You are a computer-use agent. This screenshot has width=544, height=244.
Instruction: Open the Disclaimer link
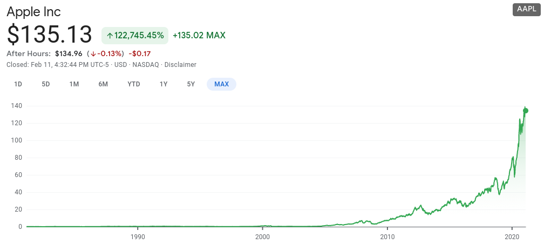click(x=180, y=65)
